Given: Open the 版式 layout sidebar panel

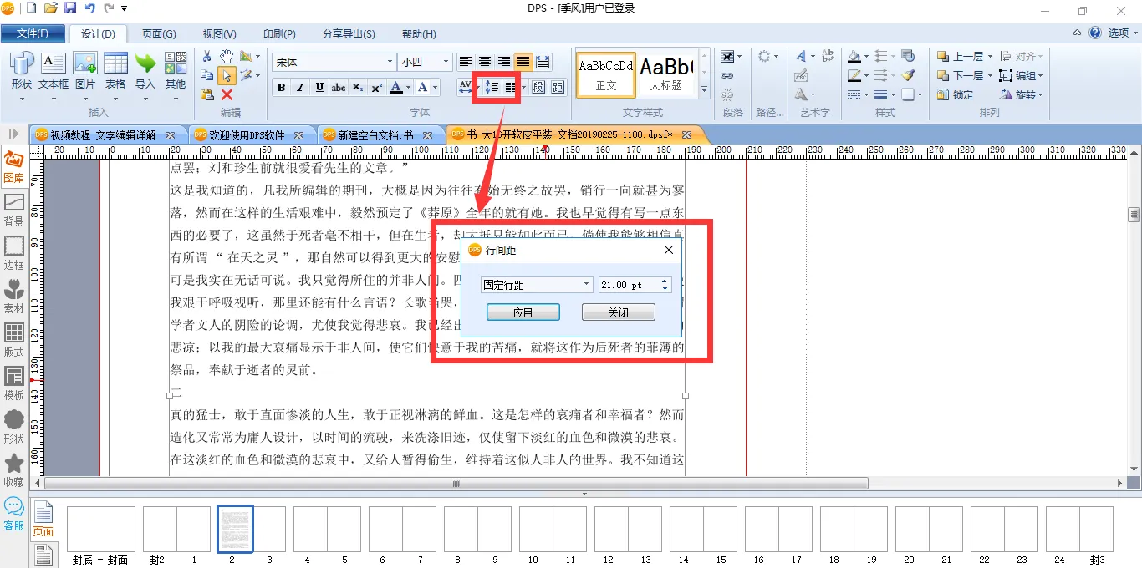Looking at the screenshot, I should point(14,341).
